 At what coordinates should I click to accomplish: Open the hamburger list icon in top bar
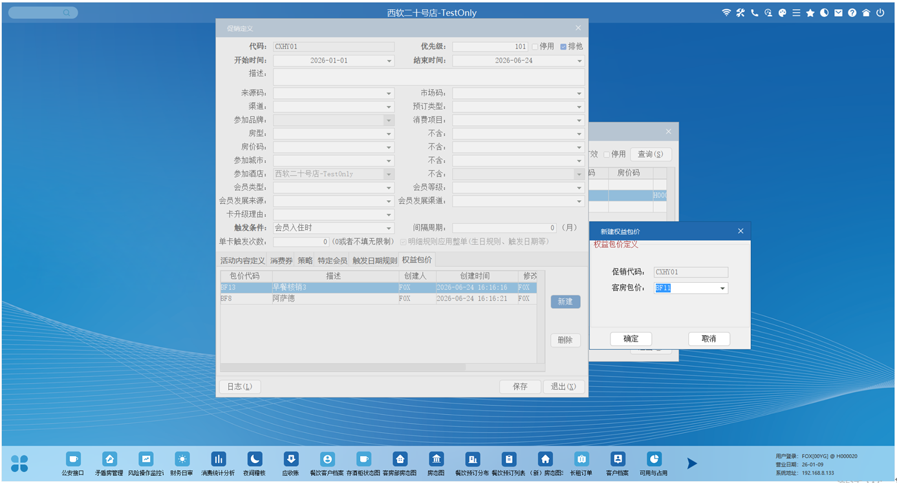796,12
